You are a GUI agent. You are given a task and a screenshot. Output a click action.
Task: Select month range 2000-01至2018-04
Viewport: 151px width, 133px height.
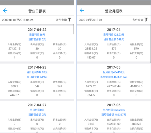click(x=90, y=20)
